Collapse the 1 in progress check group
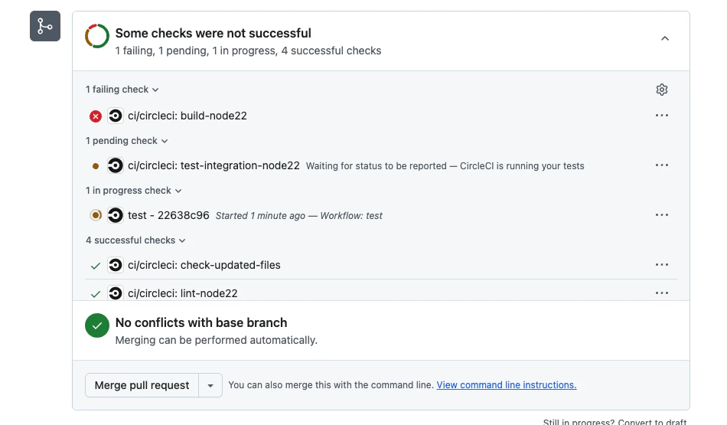Screen dimensions: 727x425 pos(134,191)
